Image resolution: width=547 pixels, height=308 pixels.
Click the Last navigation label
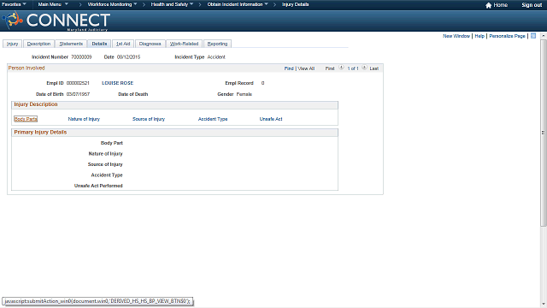374,68
